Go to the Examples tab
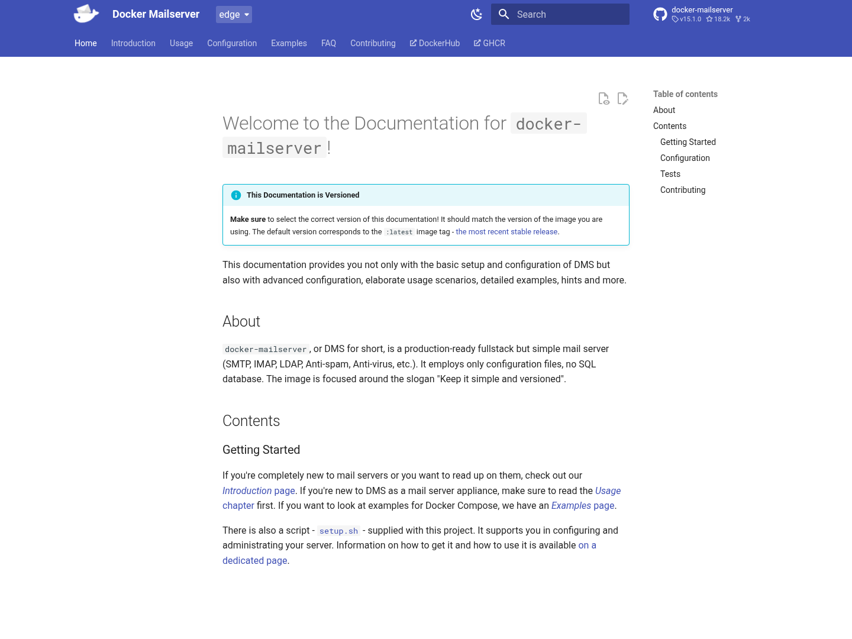Viewport: 852px width, 639px height. (x=289, y=43)
